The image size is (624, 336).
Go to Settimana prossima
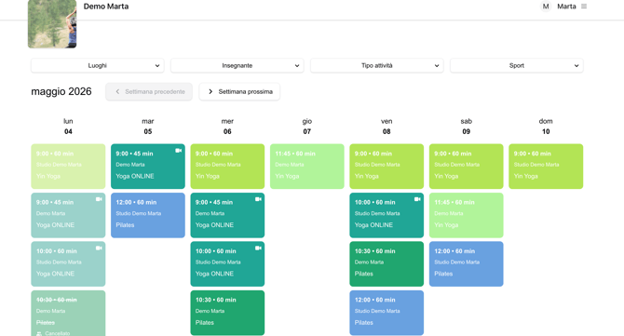click(239, 91)
